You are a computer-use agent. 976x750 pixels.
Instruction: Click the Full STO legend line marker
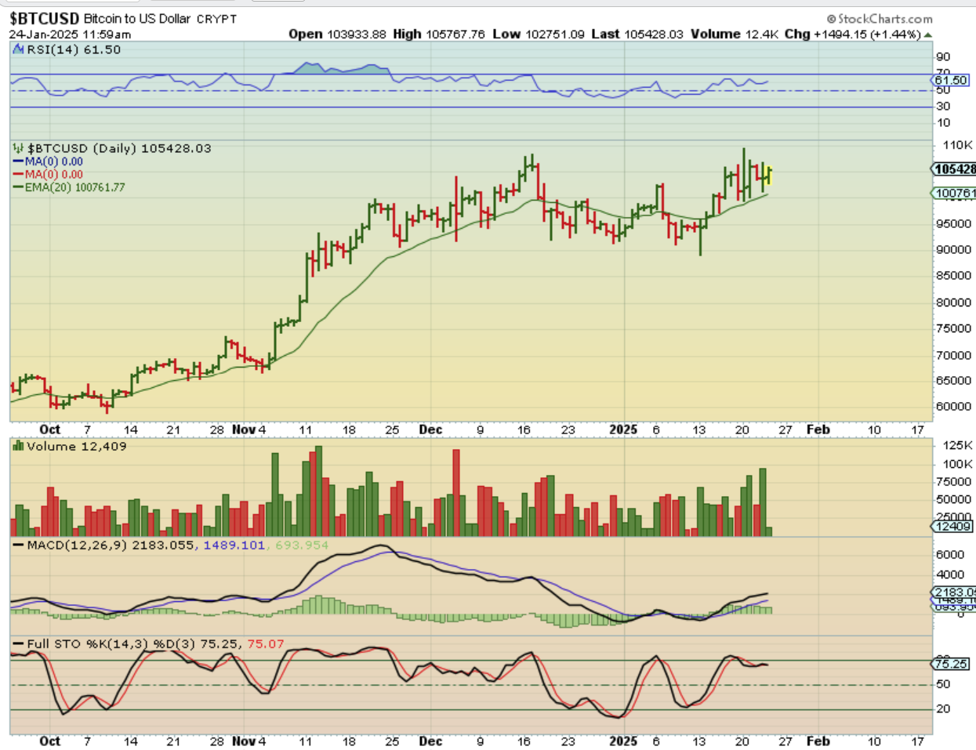pos(18,643)
